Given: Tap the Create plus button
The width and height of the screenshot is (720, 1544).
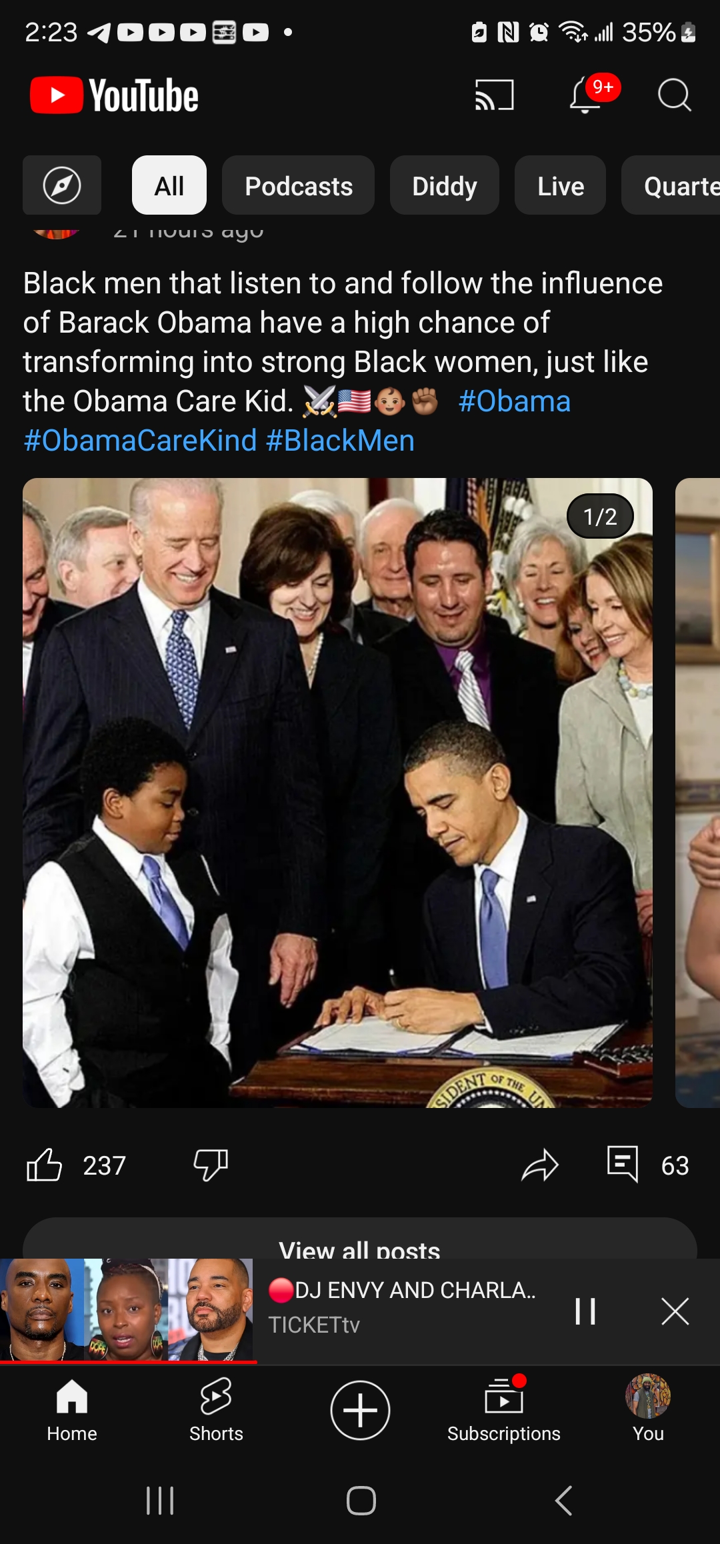Looking at the screenshot, I should click(x=360, y=1410).
